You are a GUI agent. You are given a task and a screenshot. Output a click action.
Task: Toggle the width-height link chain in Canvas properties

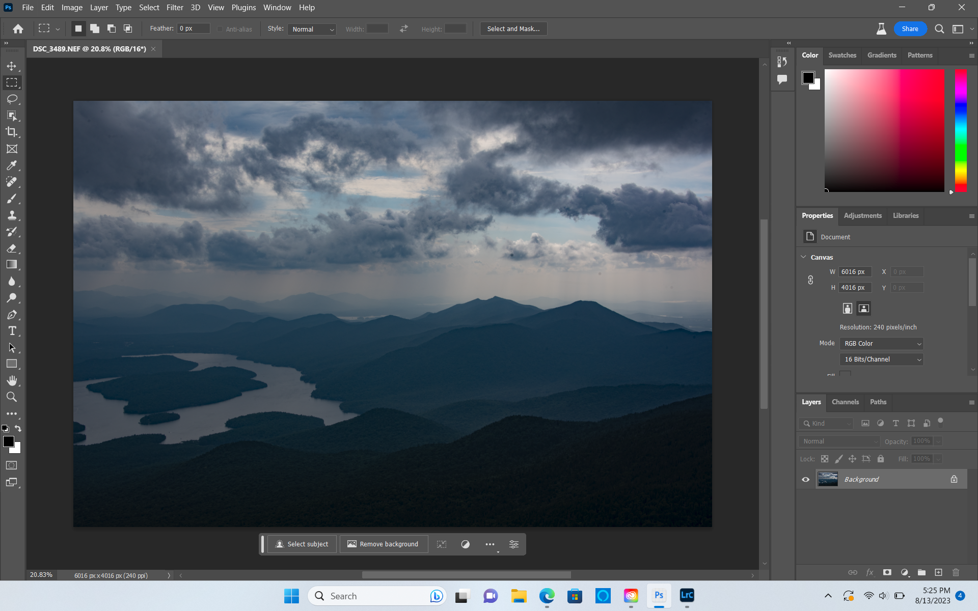click(810, 280)
